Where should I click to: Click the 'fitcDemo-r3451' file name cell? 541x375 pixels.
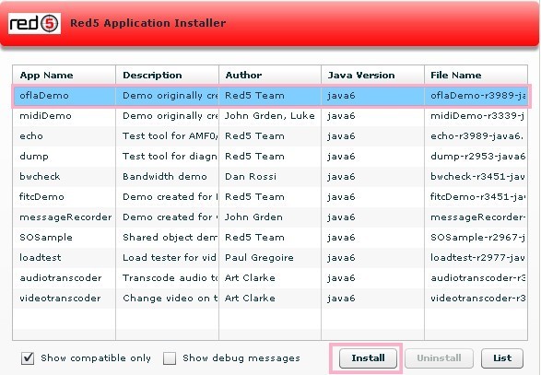pyautogui.click(x=476, y=197)
